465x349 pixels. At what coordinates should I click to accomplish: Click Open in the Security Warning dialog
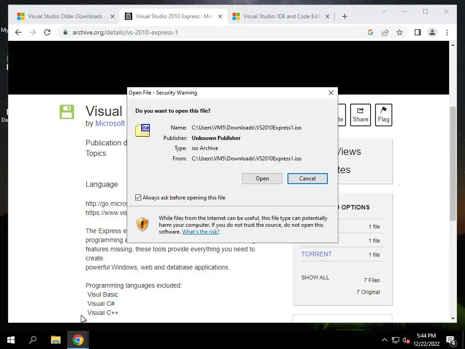pos(262,178)
